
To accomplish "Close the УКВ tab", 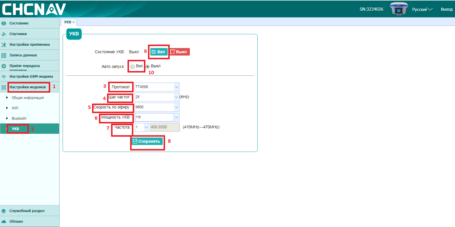I will [x=74, y=22].
